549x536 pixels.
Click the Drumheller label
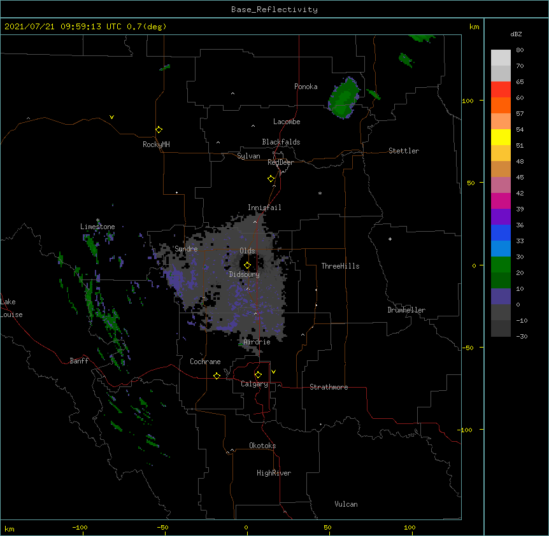tap(406, 310)
